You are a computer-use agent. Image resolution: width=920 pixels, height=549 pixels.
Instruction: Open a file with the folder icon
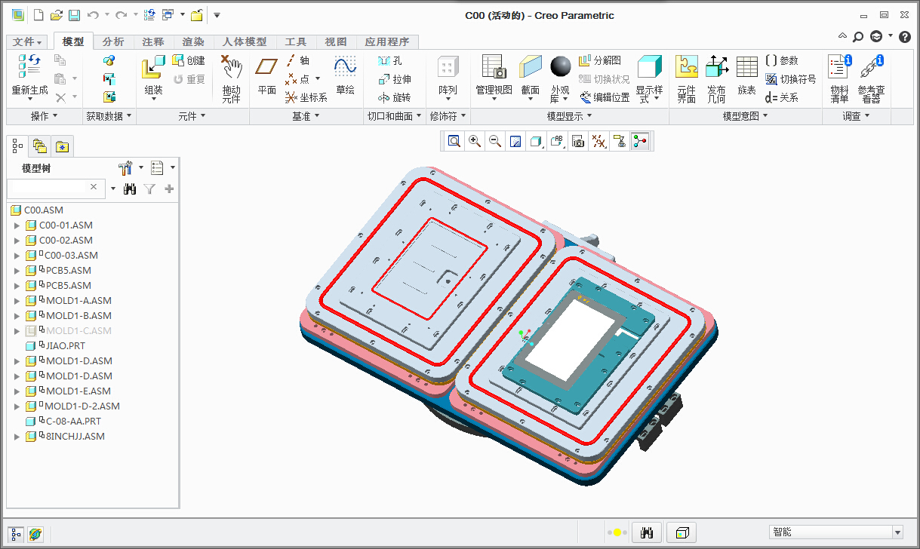56,15
